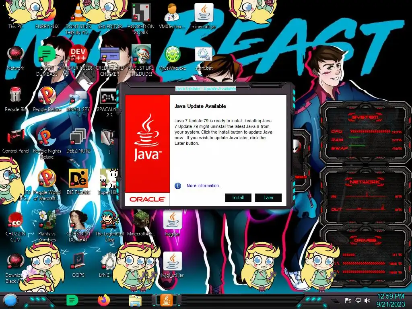Click the 31% drive usage bar

pos(349,255)
